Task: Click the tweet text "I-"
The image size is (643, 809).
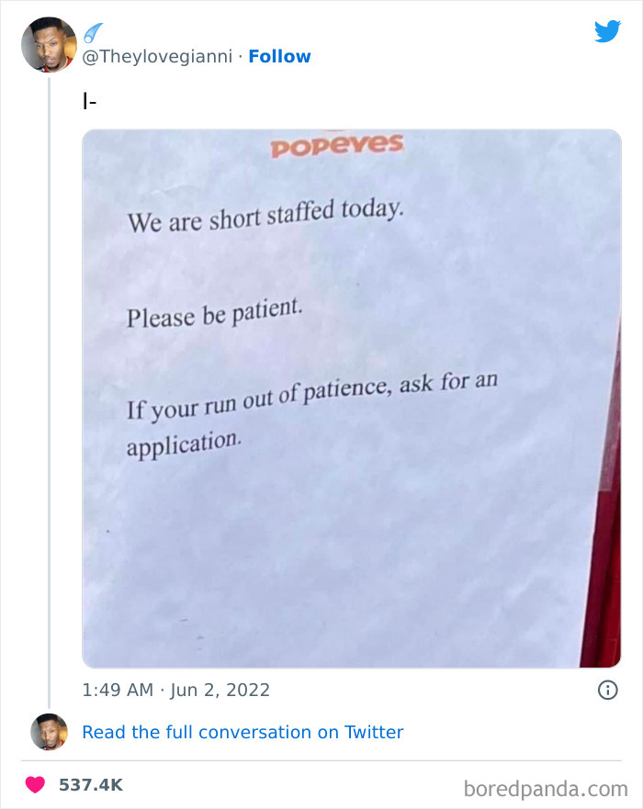Action: click(89, 101)
